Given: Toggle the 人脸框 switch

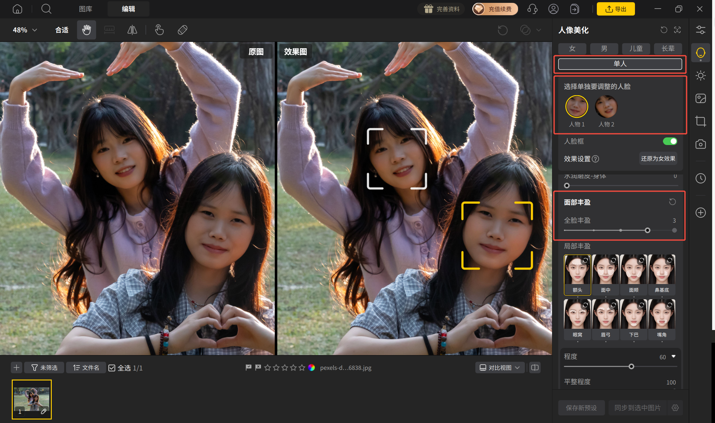Looking at the screenshot, I should point(670,141).
